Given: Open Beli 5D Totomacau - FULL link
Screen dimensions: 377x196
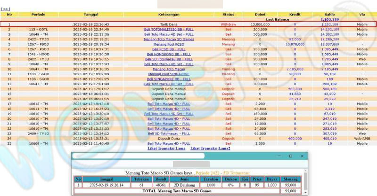Looking at the screenshot, I should pos(168,133).
